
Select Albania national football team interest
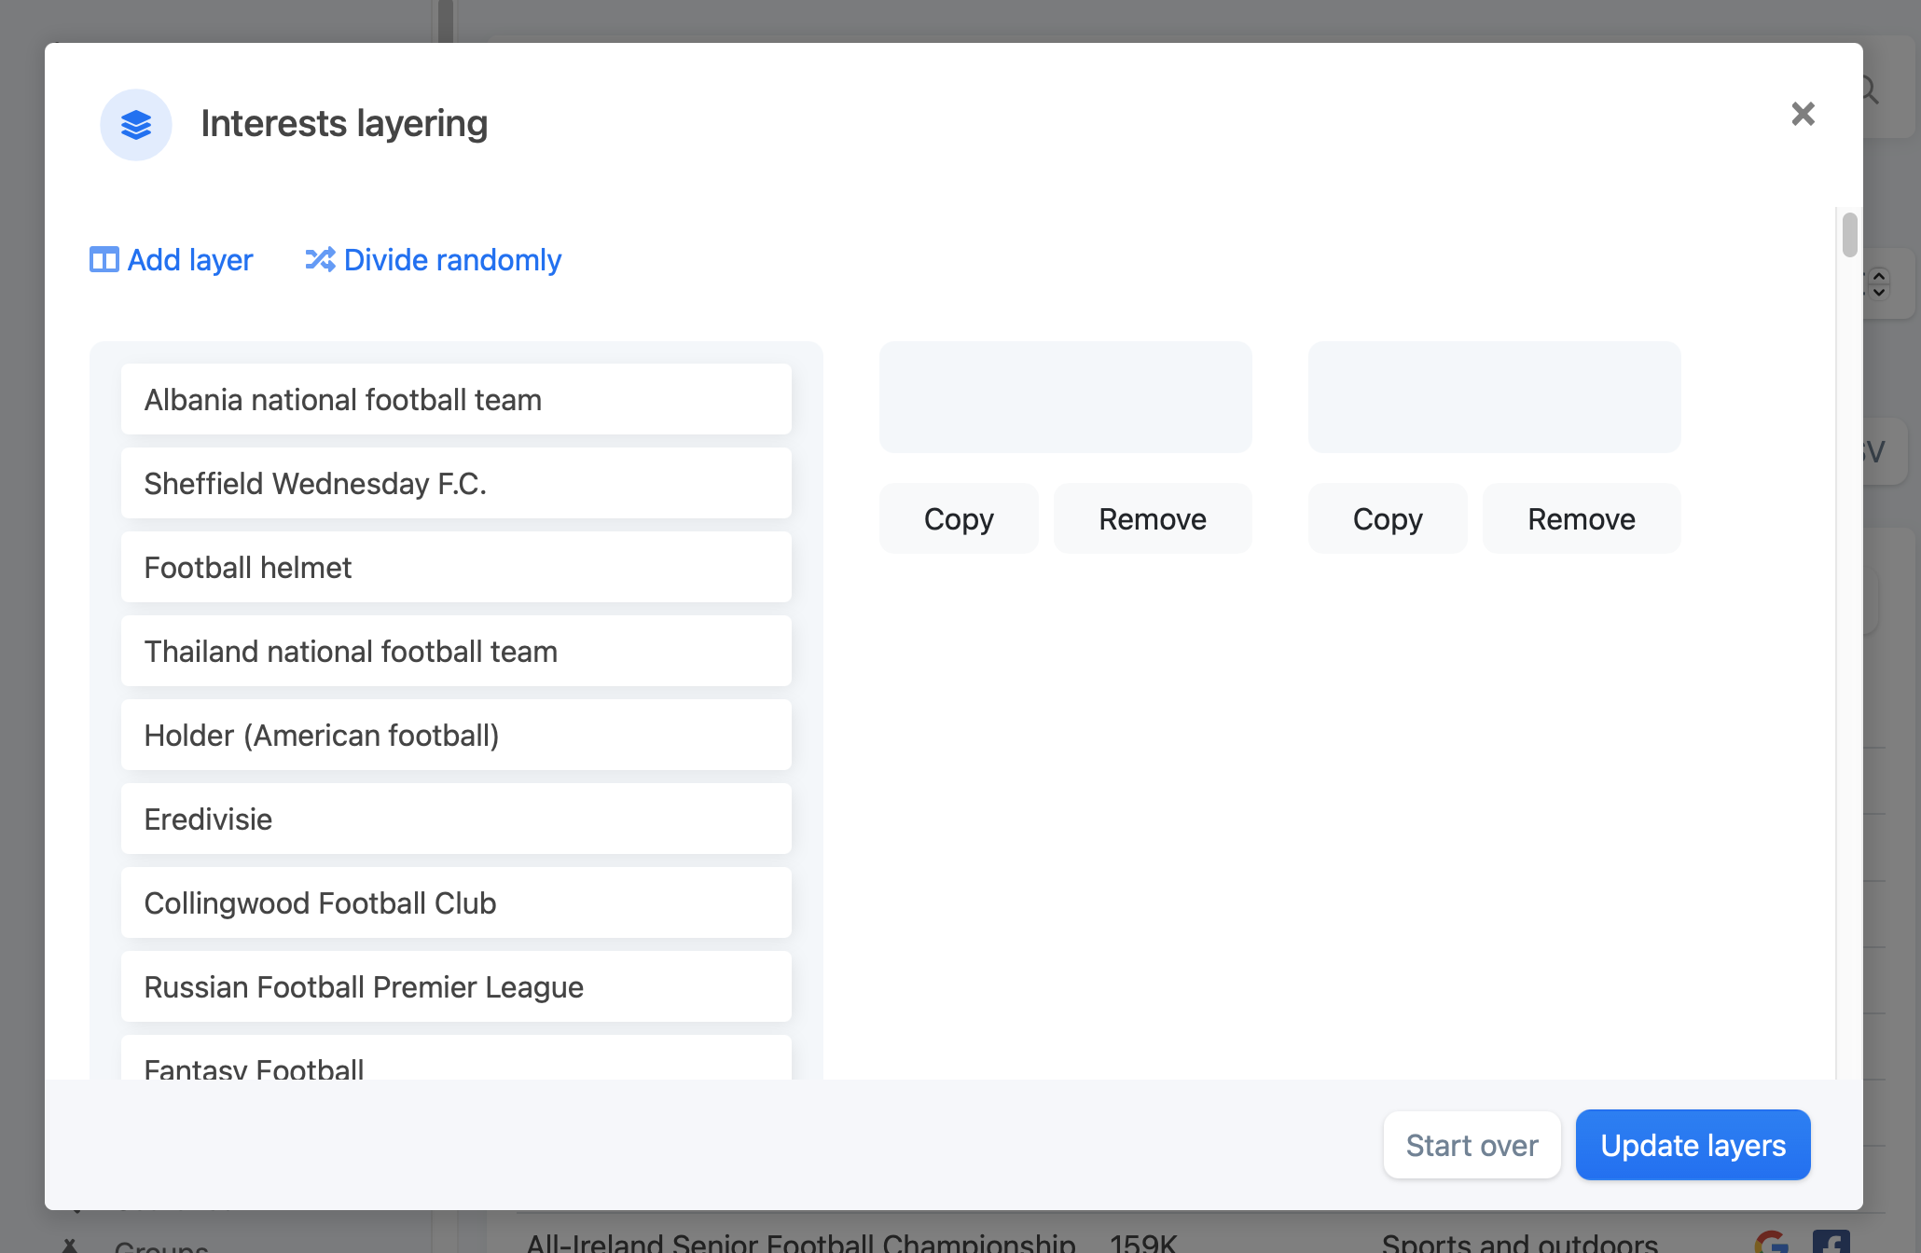click(456, 399)
